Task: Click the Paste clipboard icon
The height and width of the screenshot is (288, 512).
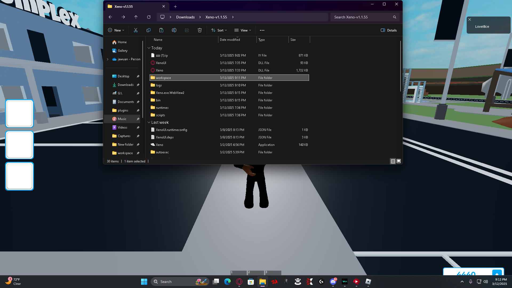Action: [x=161, y=30]
